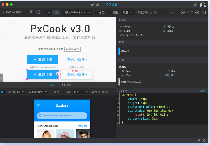The height and width of the screenshot is (145, 210).
Task: Click the pink hat artist thumbnail
Action: click(x=65, y=134)
